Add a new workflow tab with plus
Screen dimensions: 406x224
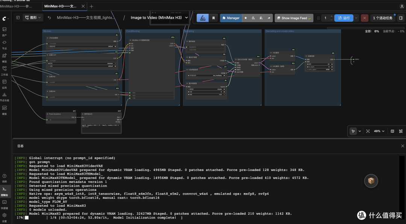click(x=91, y=6)
